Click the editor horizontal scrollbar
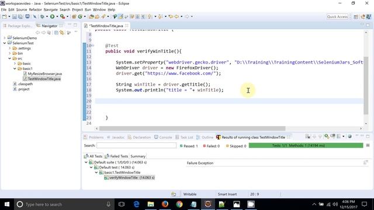This screenshot has width=374, height=210. pyautogui.click(x=192, y=128)
